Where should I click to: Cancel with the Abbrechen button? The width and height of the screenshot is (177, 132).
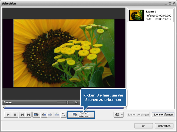164,126
